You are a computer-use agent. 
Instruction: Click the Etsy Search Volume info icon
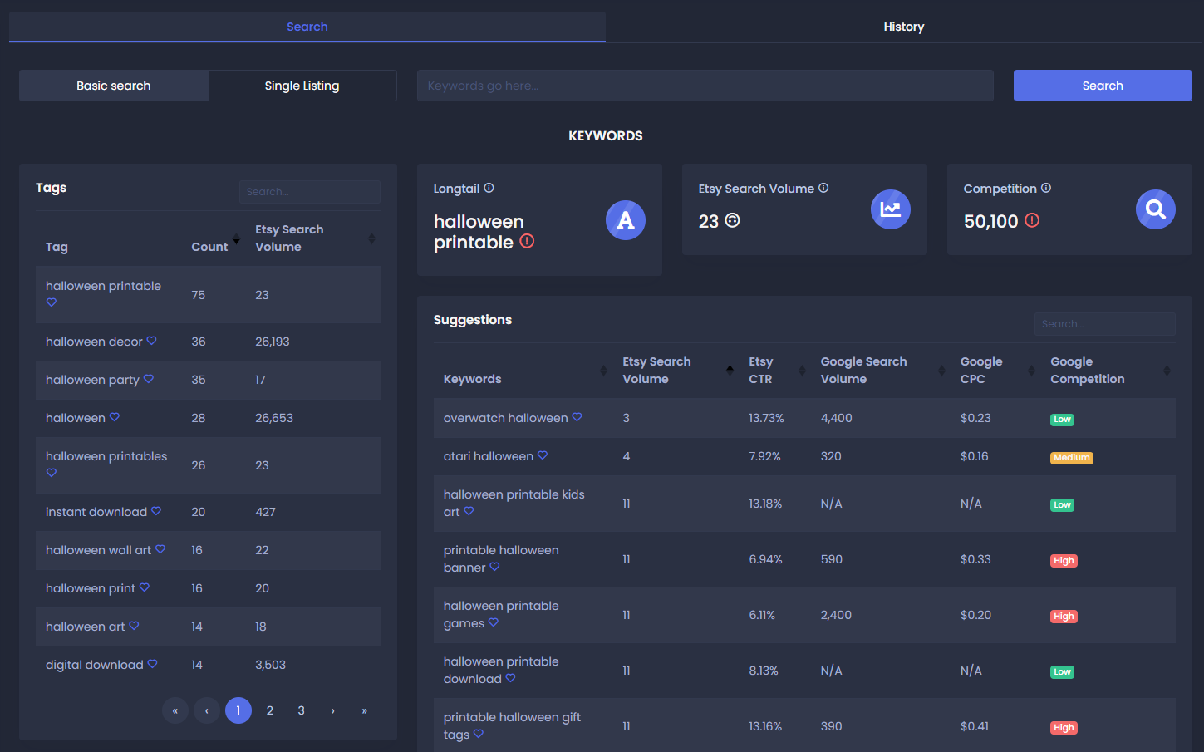(x=823, y=188)
